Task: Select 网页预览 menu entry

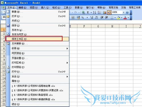Action: pyautogui.click(x=37, y=53)
